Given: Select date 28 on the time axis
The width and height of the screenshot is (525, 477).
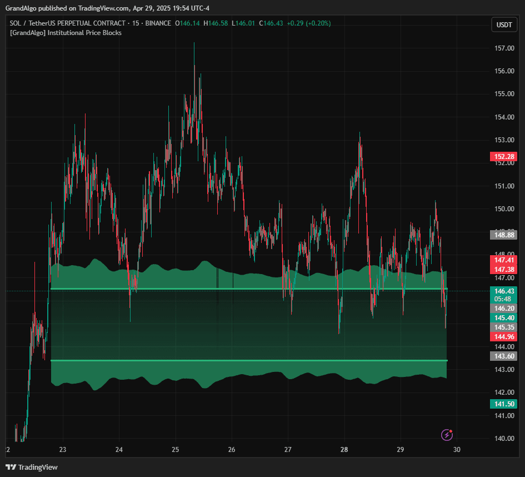Looking at the screenshot, I should pyautogui.click(x=344, y=450).
